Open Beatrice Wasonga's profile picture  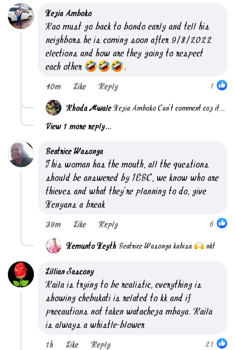pos(21,154)
